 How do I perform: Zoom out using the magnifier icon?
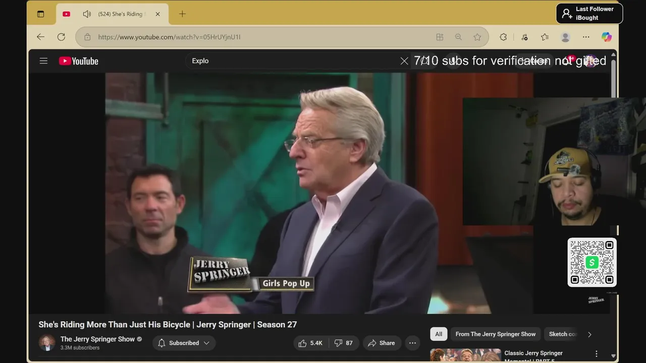pos(458,37)
